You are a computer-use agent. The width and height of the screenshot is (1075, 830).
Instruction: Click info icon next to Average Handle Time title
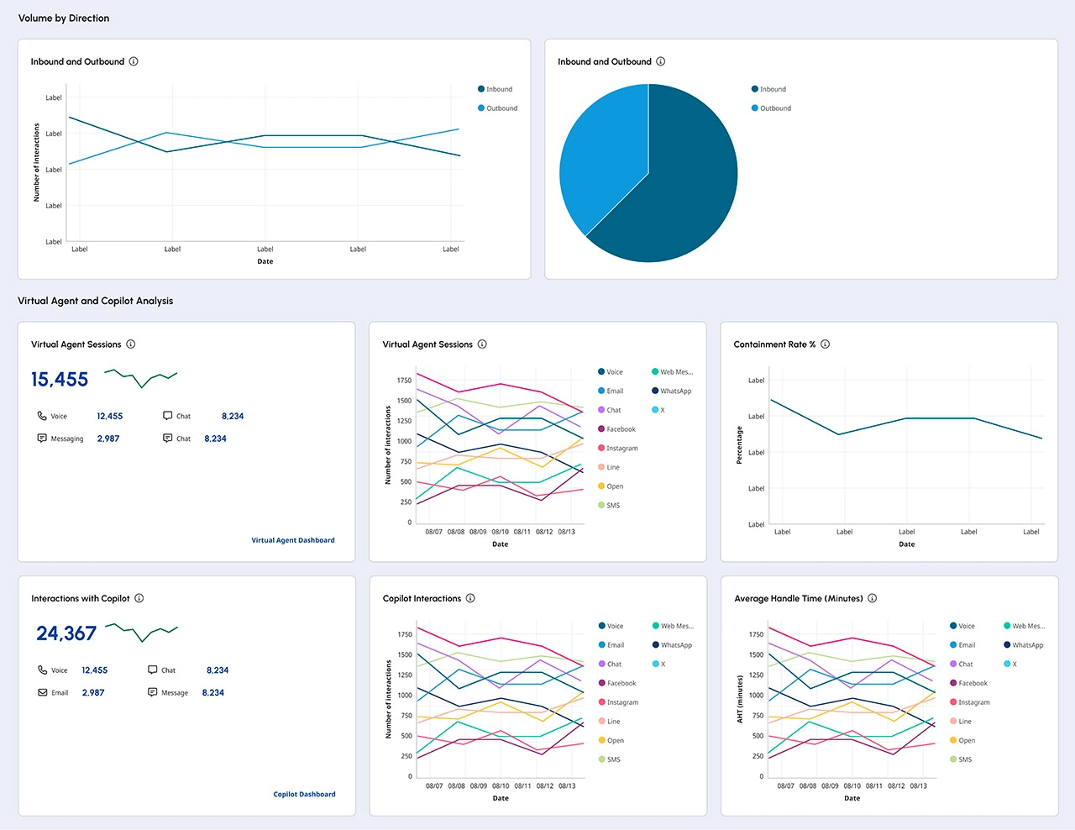point(872,599)
